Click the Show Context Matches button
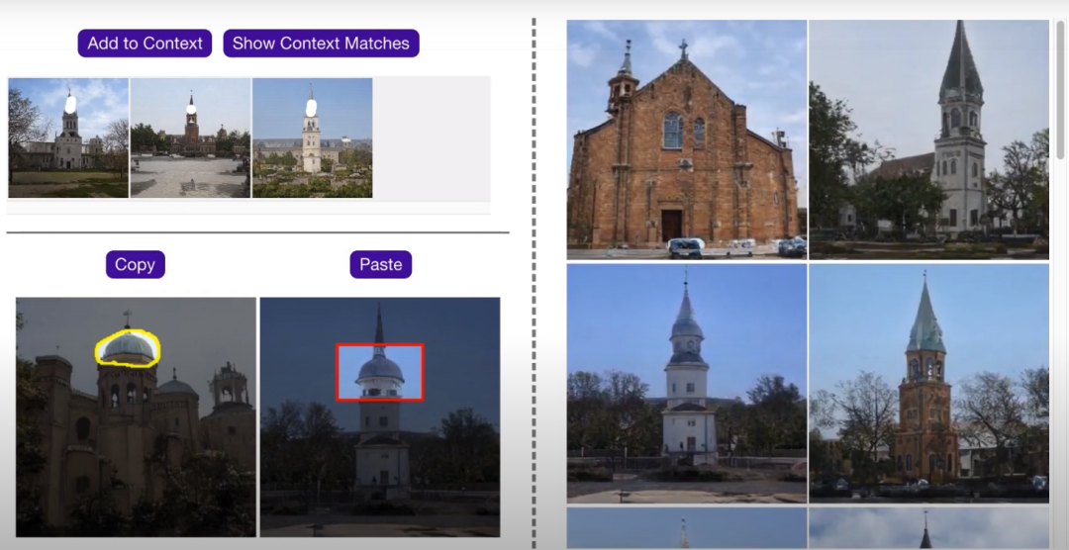Image resolution: width=1069 pixels, height=550 pixels. [x=321, y=44]
